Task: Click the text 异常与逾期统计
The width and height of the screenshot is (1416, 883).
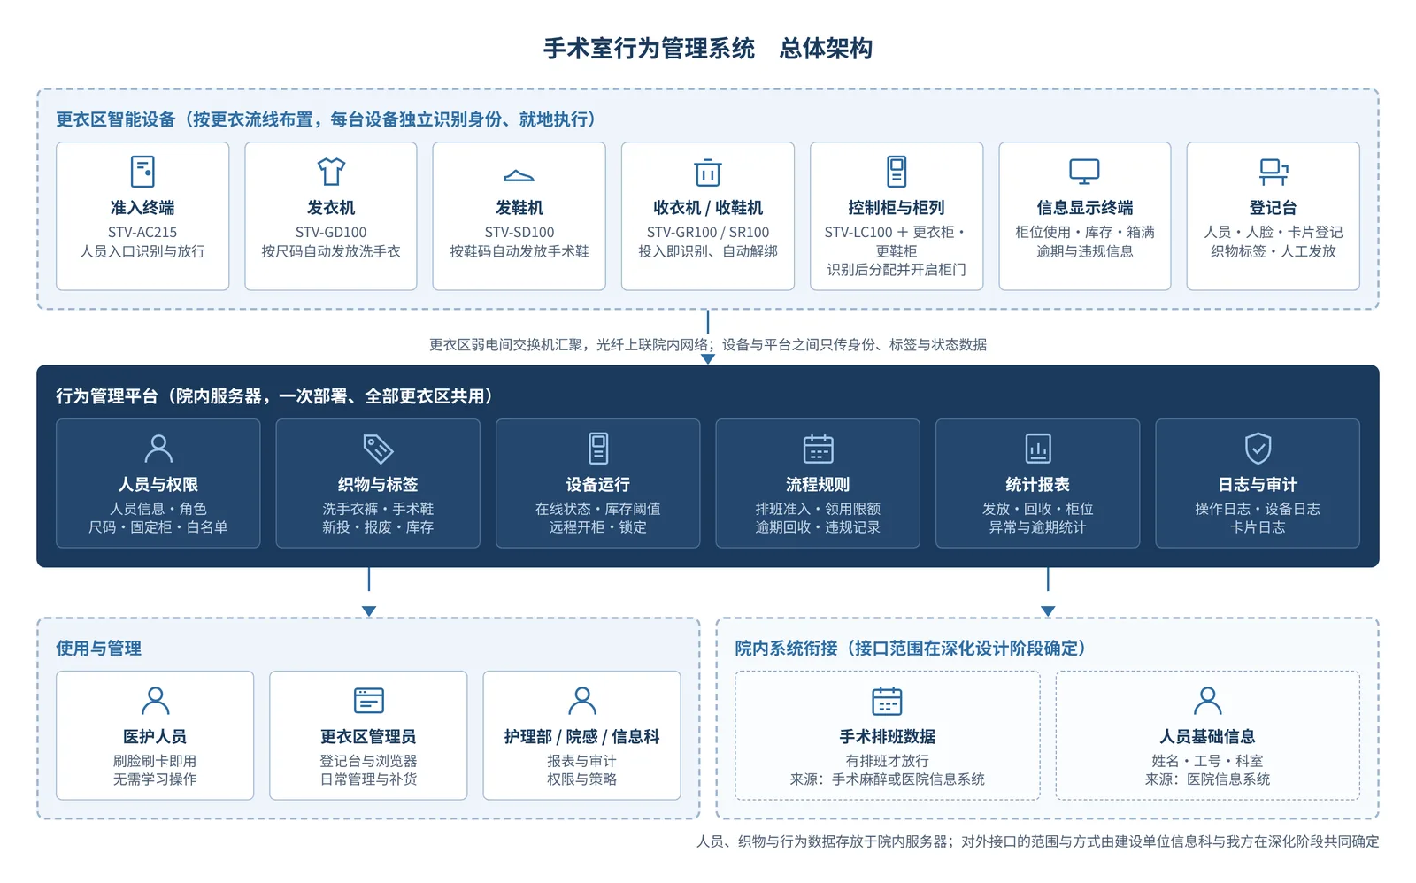Action: click(1038, 527)
